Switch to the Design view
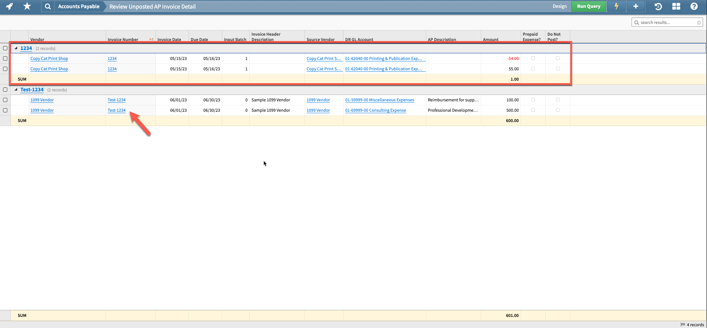The image size is (707, 328). pos(560,6)
